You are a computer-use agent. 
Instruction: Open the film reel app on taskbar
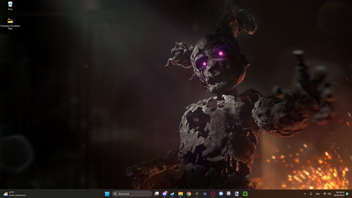(197, 194)
